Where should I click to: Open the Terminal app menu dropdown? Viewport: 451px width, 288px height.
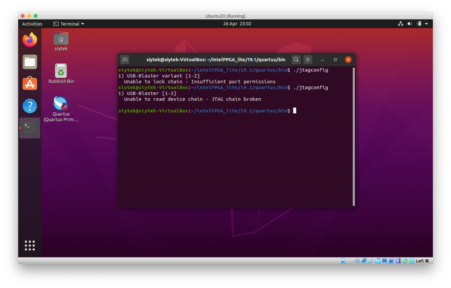69,24
